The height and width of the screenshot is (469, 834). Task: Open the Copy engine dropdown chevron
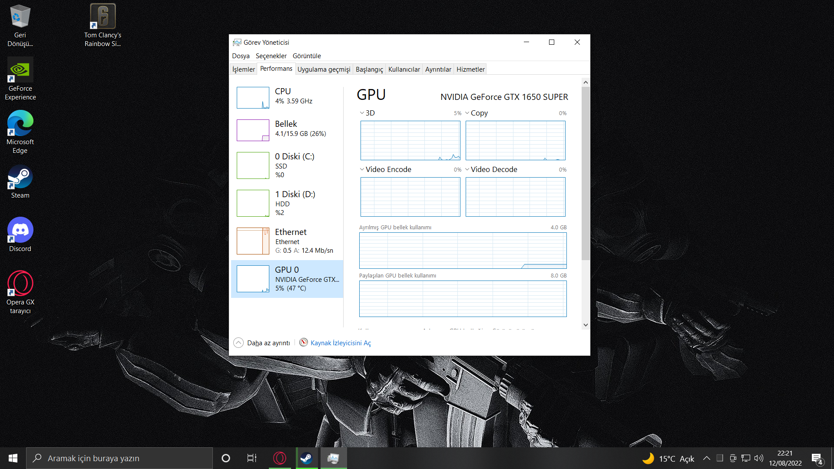[x=467, y=113]
